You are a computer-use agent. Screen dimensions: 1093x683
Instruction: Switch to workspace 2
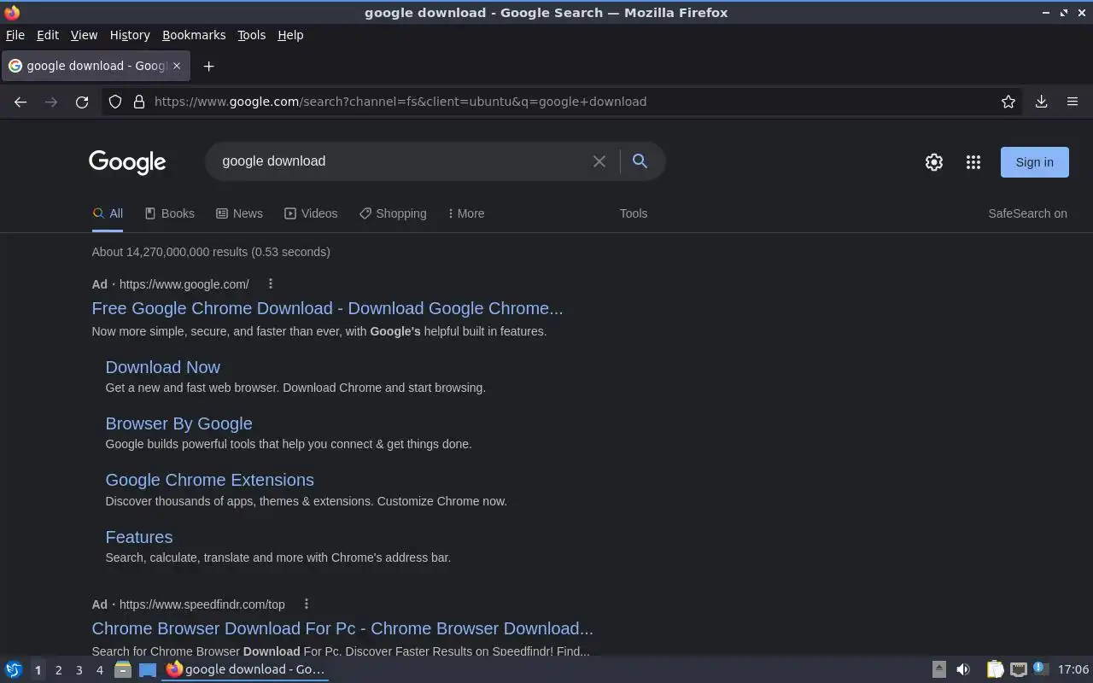coord(58,670)
